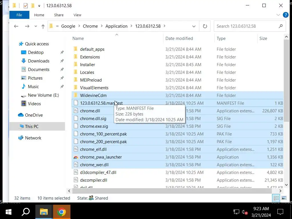This screenshot has height=219, width=292.
Task: Unpin Downloads using its pin icon
Action: (62, 61)
